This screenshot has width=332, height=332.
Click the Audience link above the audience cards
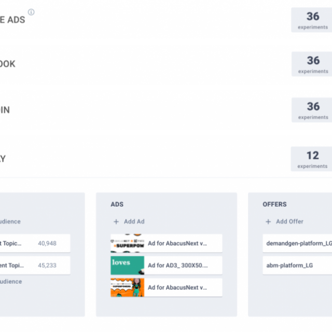10,222
